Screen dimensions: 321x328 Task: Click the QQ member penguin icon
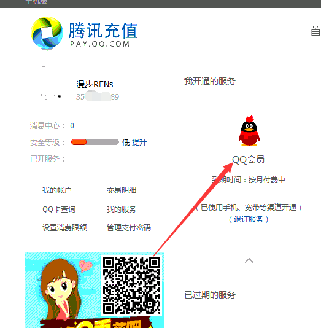coord(249,130)
